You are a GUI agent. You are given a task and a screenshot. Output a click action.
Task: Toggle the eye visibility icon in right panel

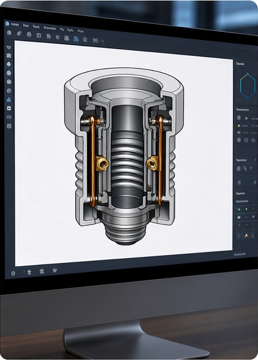239,132
